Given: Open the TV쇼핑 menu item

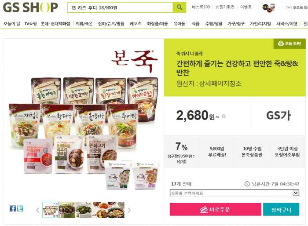Looking at the screenshot, I should coord(30,24).
